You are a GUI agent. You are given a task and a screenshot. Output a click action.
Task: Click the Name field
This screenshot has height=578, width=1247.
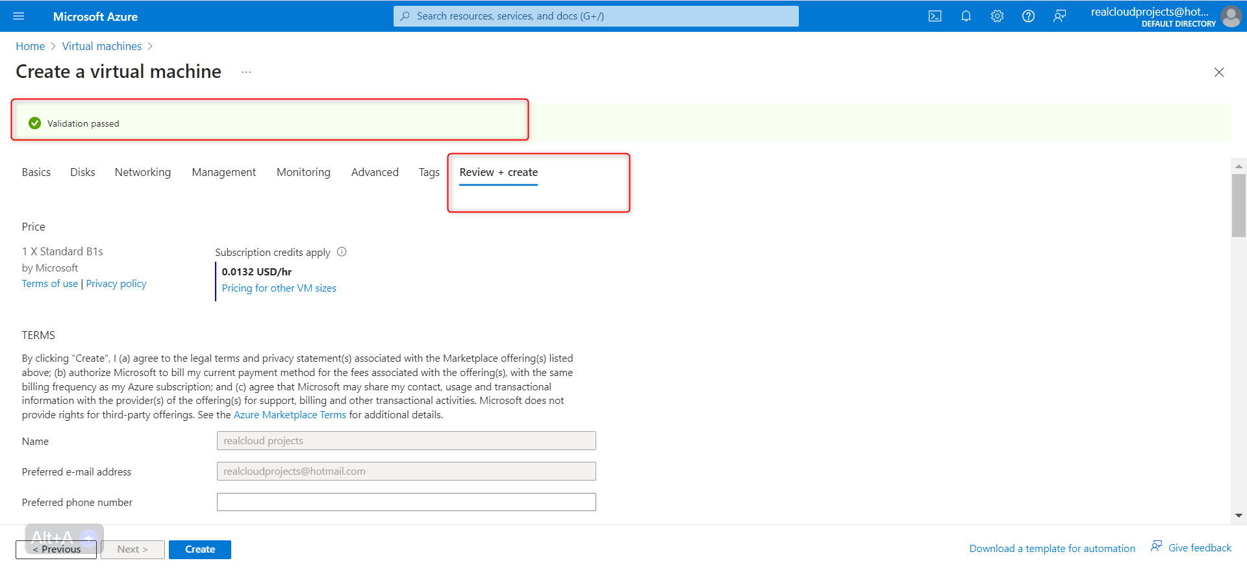(407, 441)
